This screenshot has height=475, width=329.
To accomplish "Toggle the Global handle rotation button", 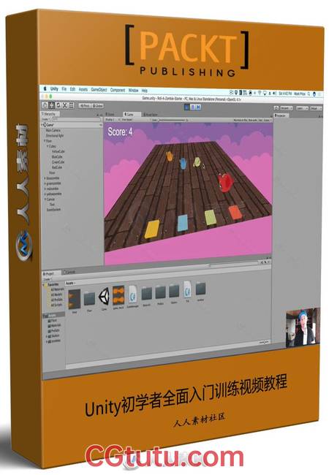I will click(x=97, y=106).
